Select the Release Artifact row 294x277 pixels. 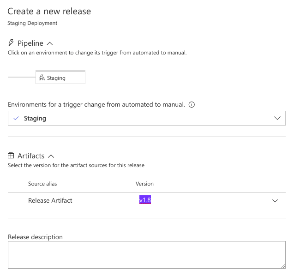[50, 200]
